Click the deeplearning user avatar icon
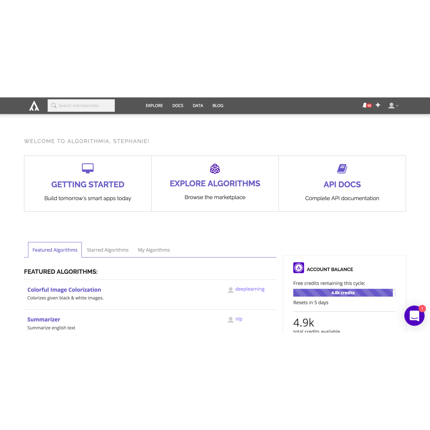430x430 pixels. click(230, 289)
